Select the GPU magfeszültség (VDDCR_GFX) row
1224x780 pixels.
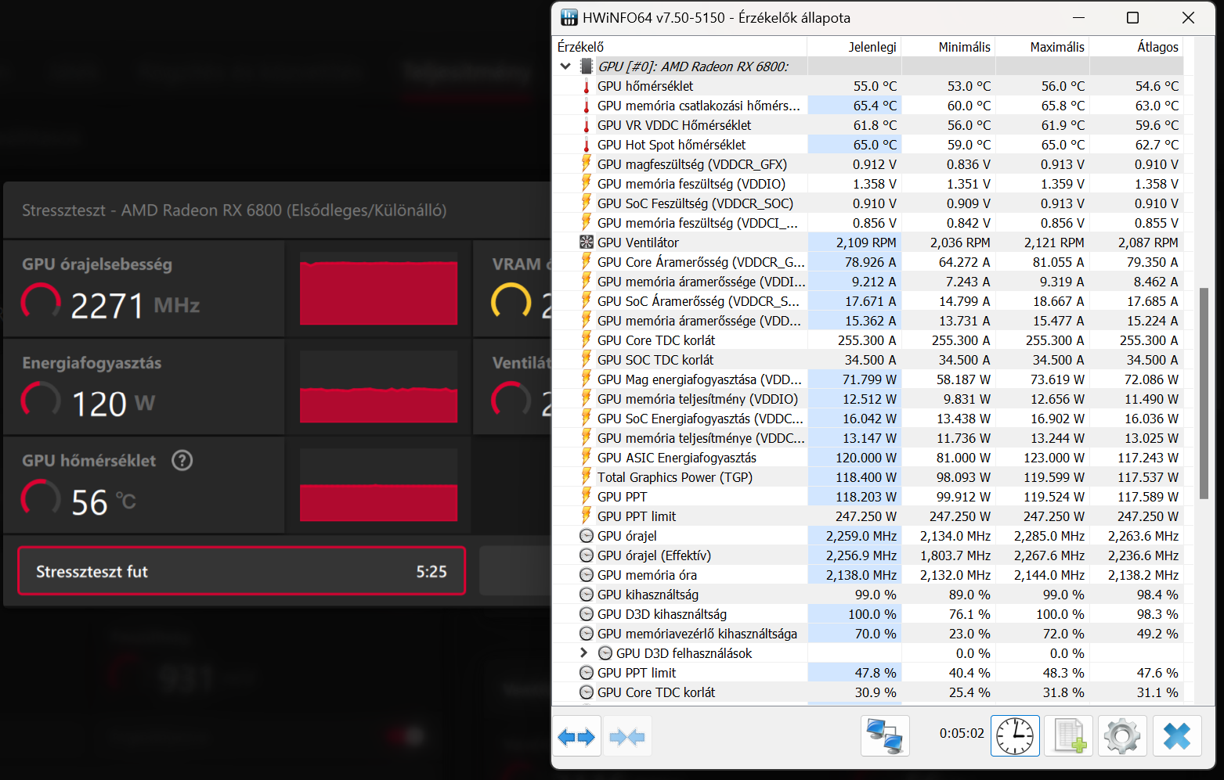868,164
